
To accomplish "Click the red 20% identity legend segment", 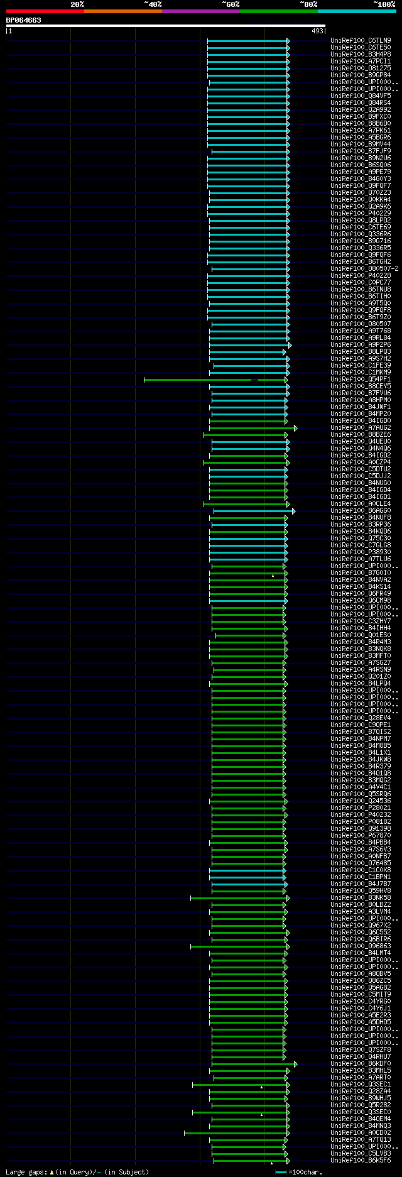I will 45,11.
